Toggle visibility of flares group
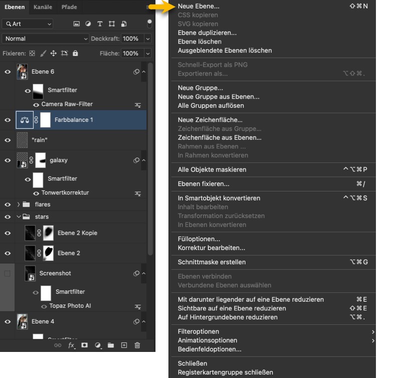The width and height of the screenshot is (401, 378). click(x=8, y=205)
